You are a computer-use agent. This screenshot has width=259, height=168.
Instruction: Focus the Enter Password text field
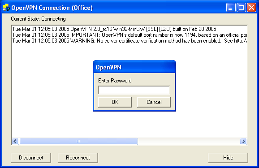(134, 90)
